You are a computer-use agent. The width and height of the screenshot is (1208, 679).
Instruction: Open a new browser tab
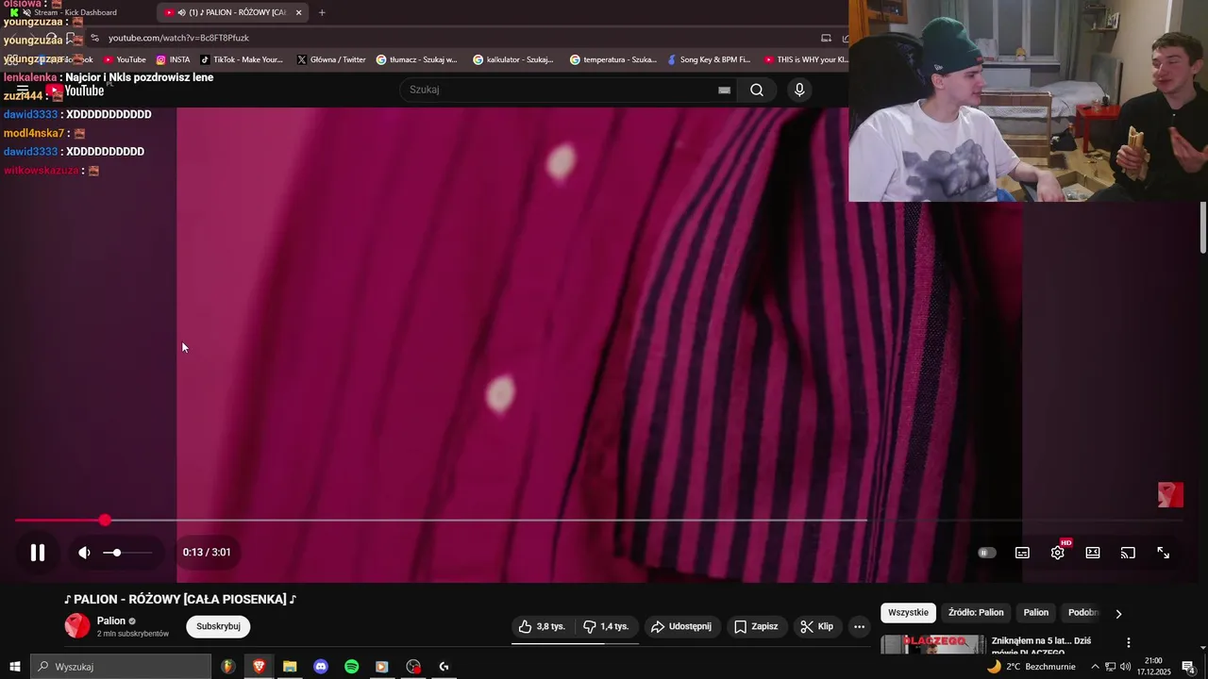tap(322, 12)
